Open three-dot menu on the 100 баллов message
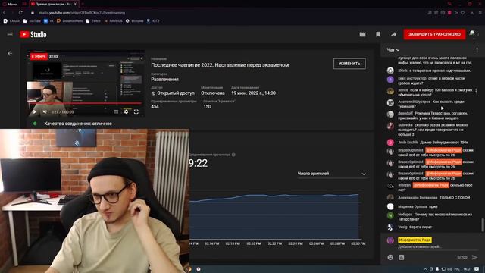Image resolution: width=485 pixels, height=273 pixels. pyautogui.click(x=476, y=91)
